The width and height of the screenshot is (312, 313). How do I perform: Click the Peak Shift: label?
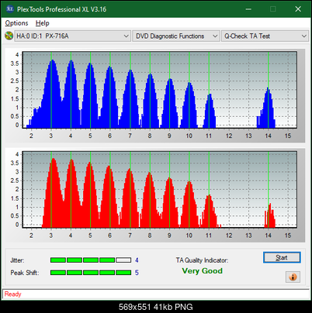[25, 273]
